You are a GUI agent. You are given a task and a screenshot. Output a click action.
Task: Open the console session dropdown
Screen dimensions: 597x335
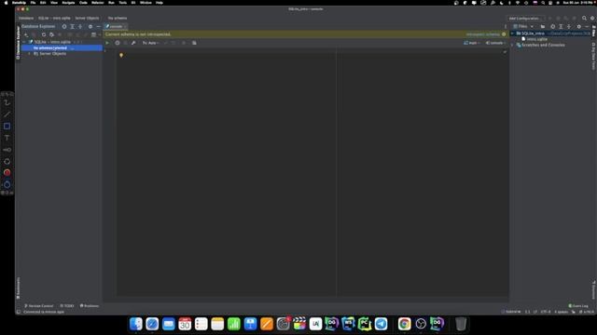point(495,43)
